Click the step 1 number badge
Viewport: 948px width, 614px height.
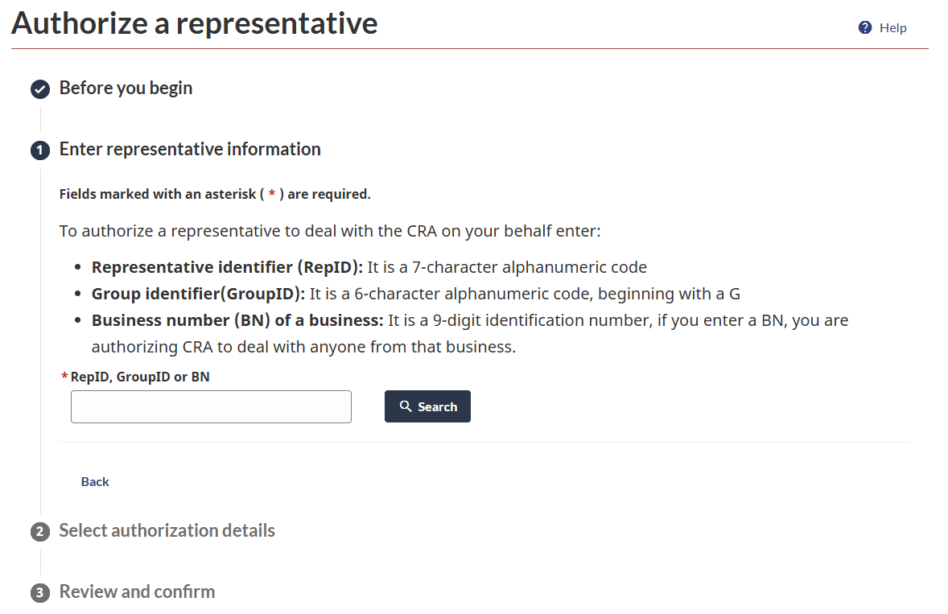[x=40, y=150]
